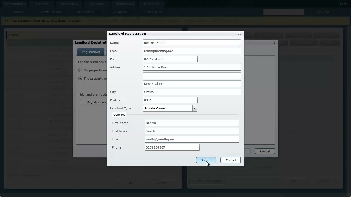Open the Prospects submenu item

point(120,12)
